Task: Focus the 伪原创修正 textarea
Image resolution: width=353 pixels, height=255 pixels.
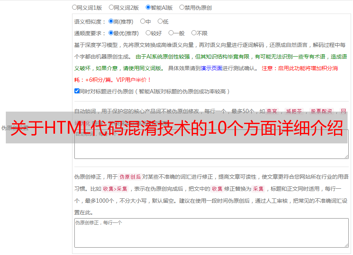Action: tap(212, 233)
